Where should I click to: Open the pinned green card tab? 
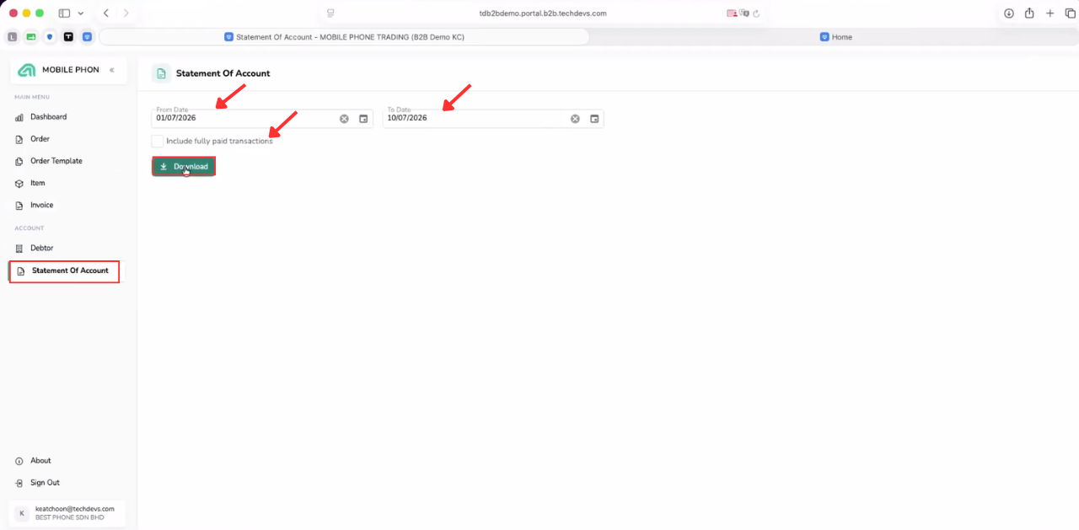coord(31,37)
